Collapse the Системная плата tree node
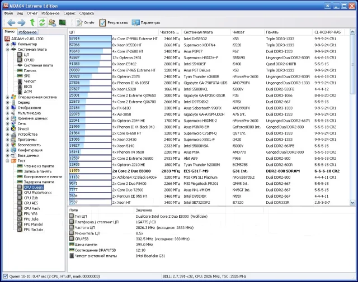 tap(7, 49)
